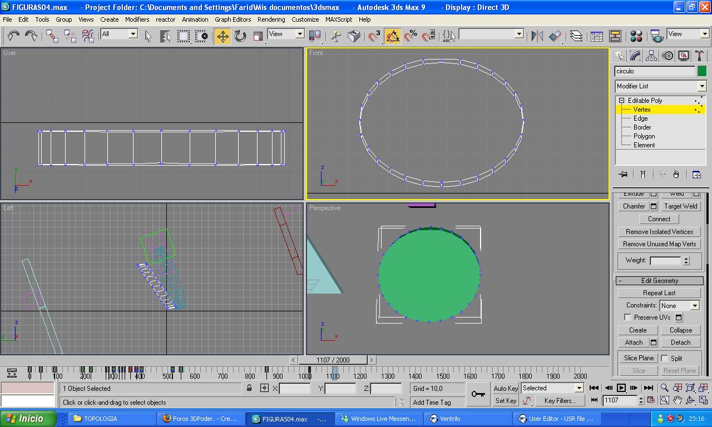The height and width of the screenshot is (427, 712).
Task: Open the Rendering menu
Action: tap(271, 19)
